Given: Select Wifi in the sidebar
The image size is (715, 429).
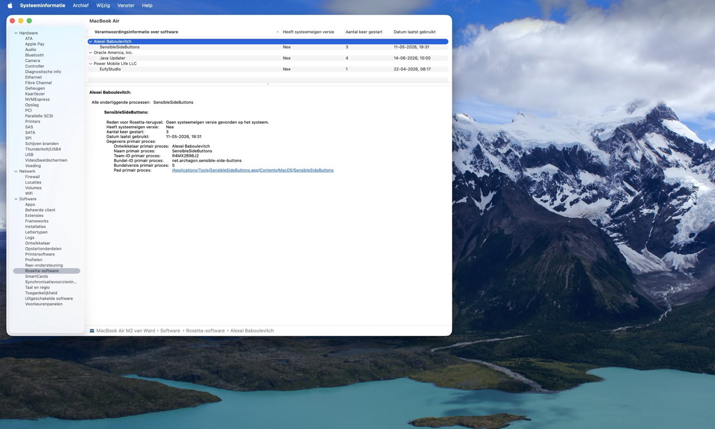Looking at the screenshot, I should (28, 194).
